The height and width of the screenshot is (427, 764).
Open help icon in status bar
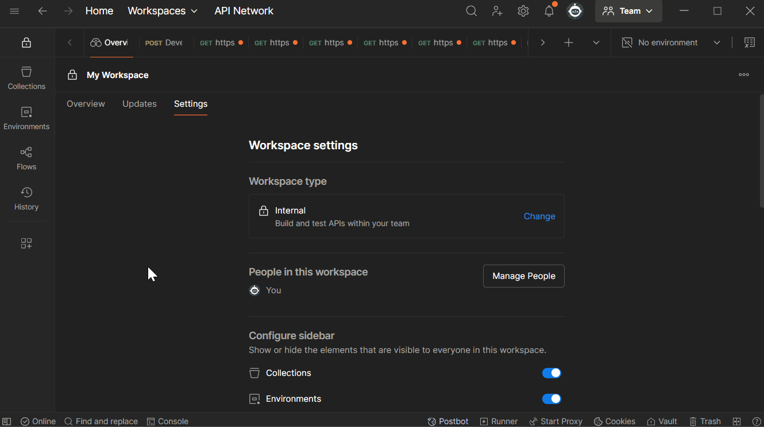point(757,421)
